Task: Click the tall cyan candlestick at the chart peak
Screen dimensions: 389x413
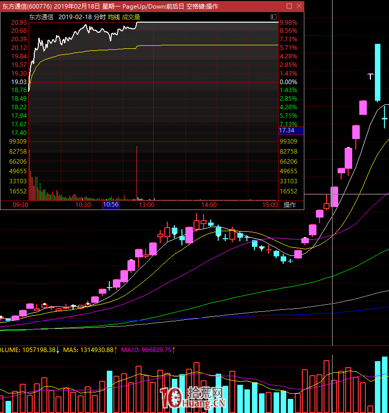Action: click(x=378, y=73)
